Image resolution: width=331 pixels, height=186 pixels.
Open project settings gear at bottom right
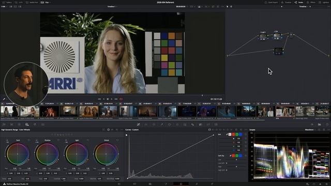326,184
